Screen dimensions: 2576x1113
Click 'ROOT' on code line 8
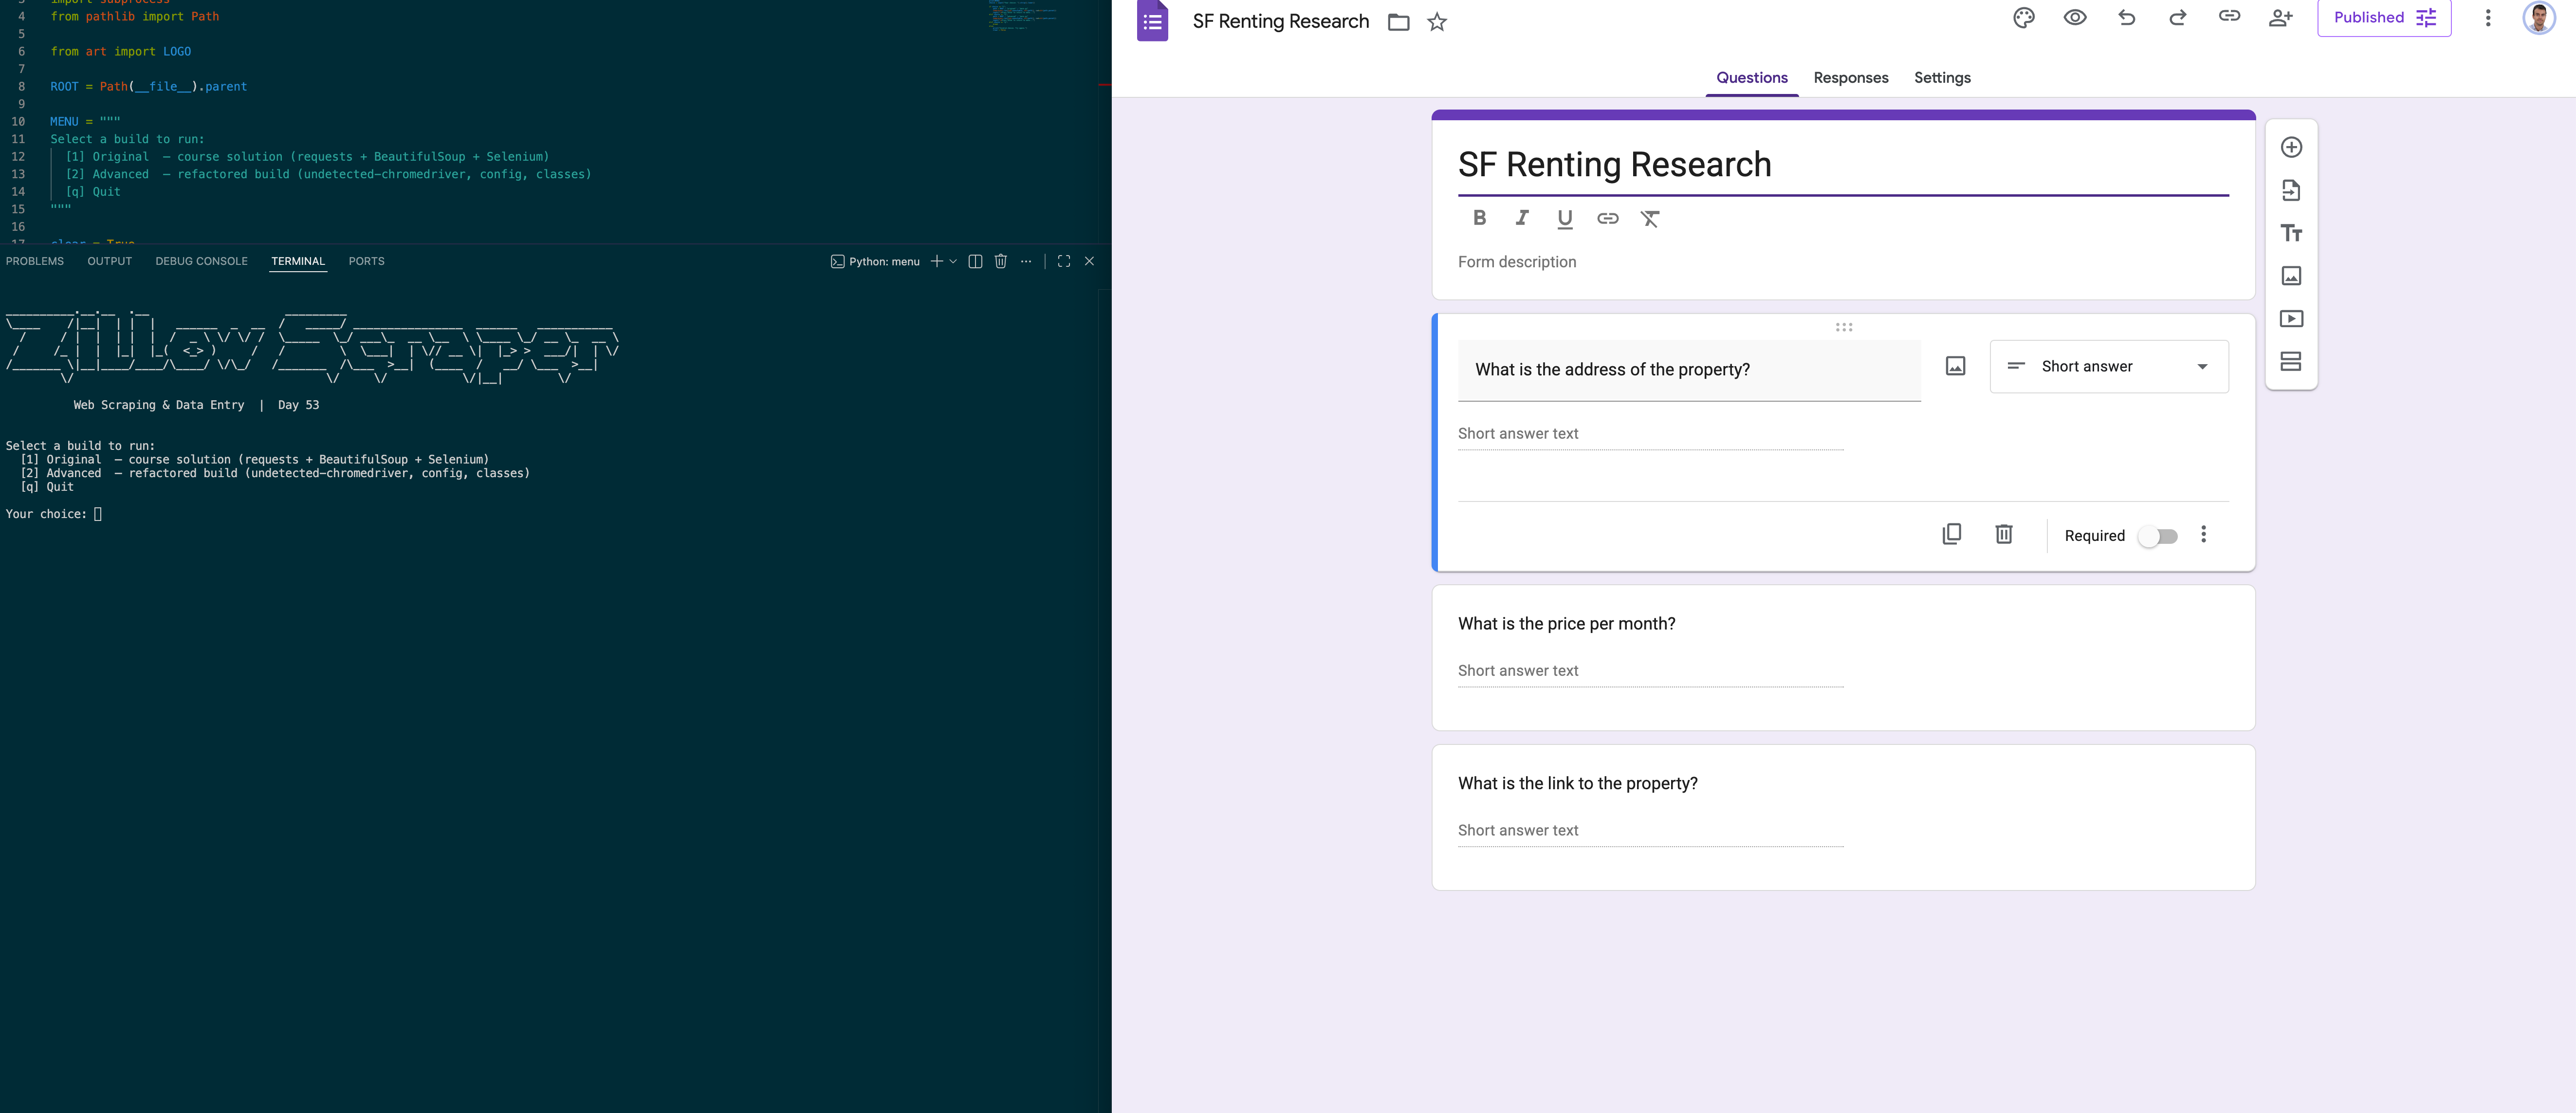pyautogui.click(x=64, y=87)
